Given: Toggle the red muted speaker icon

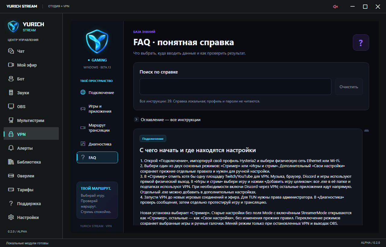Looking at the screenshot, I should point(335,7).
